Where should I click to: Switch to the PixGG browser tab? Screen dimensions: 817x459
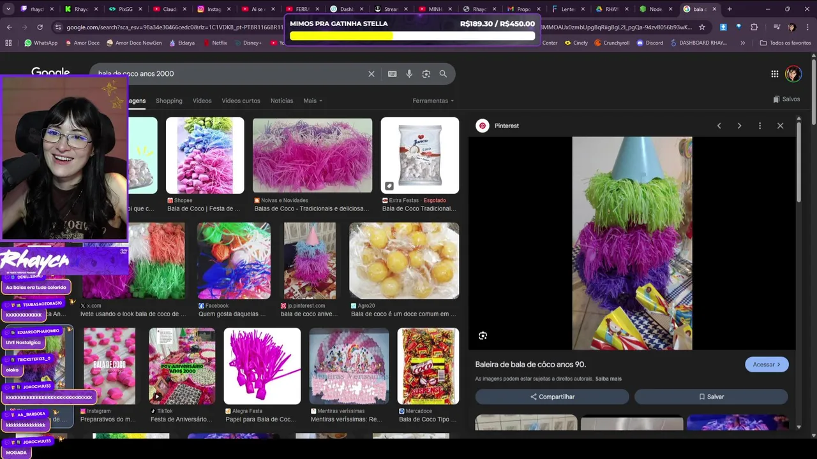click(x=124, y=9)
